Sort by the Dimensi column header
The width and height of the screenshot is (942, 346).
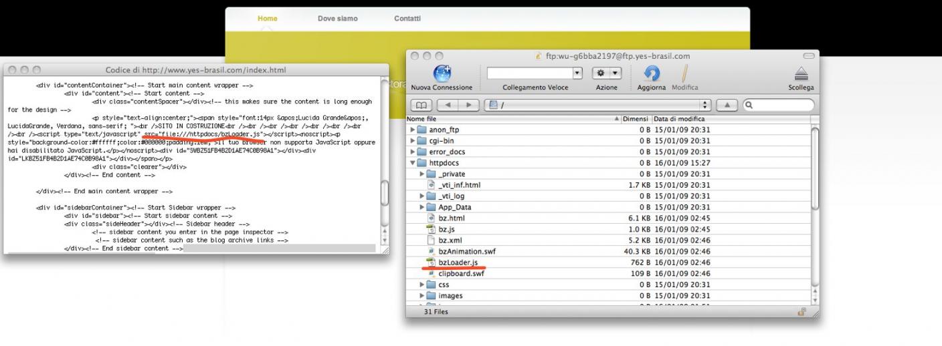click(x=636, y=119)
